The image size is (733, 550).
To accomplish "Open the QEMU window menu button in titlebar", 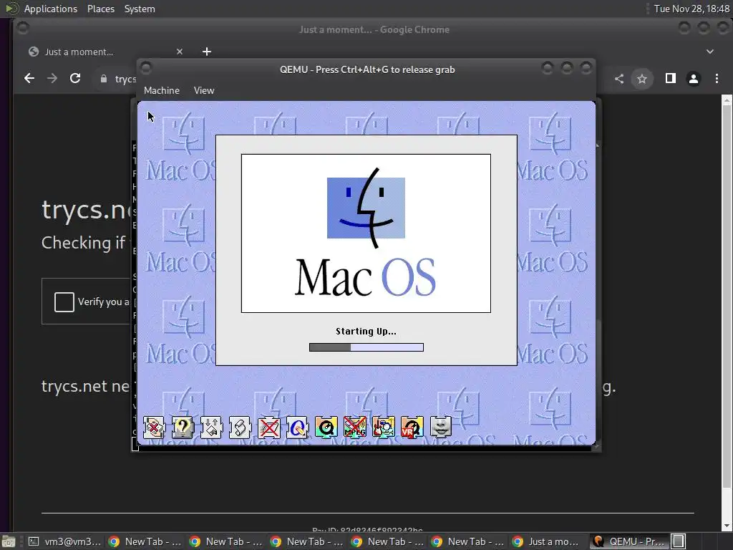I will tap(146, 68).
